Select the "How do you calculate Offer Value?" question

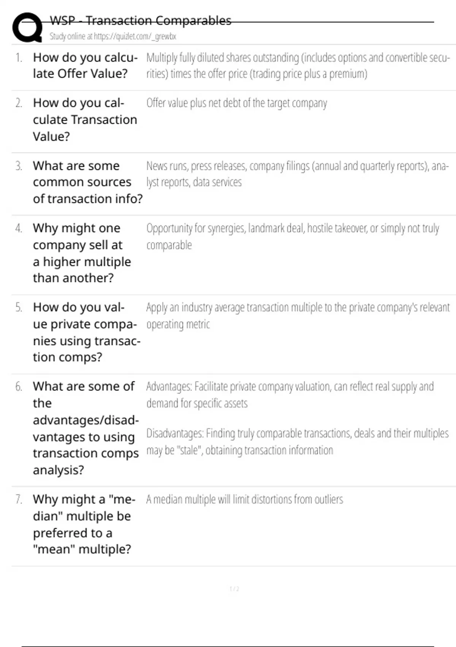pos(85,65)
